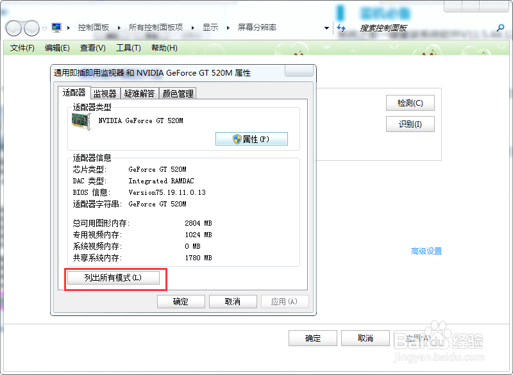The image size is (513, 375).
Task: Click the Forward navigation arrow button
Action: coord(31,28)
